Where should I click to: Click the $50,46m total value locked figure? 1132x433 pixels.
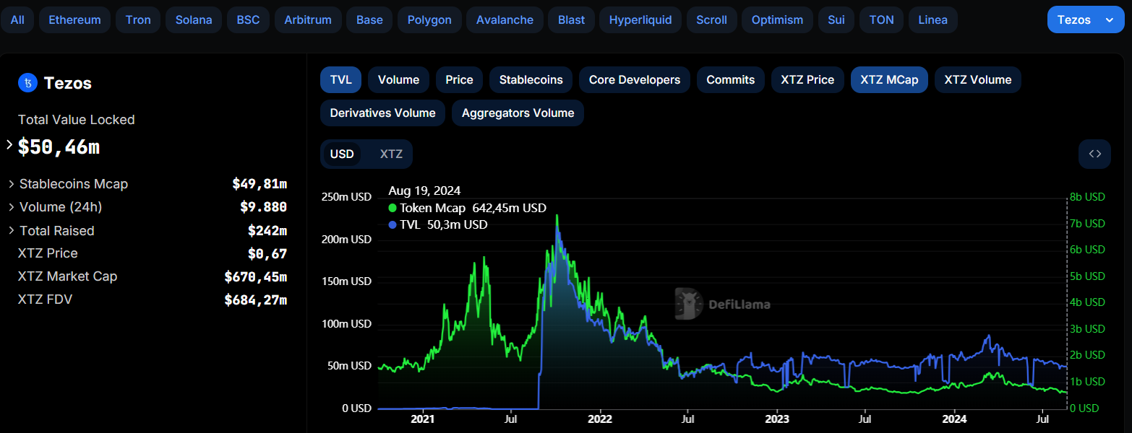click(x=59, y=147)
